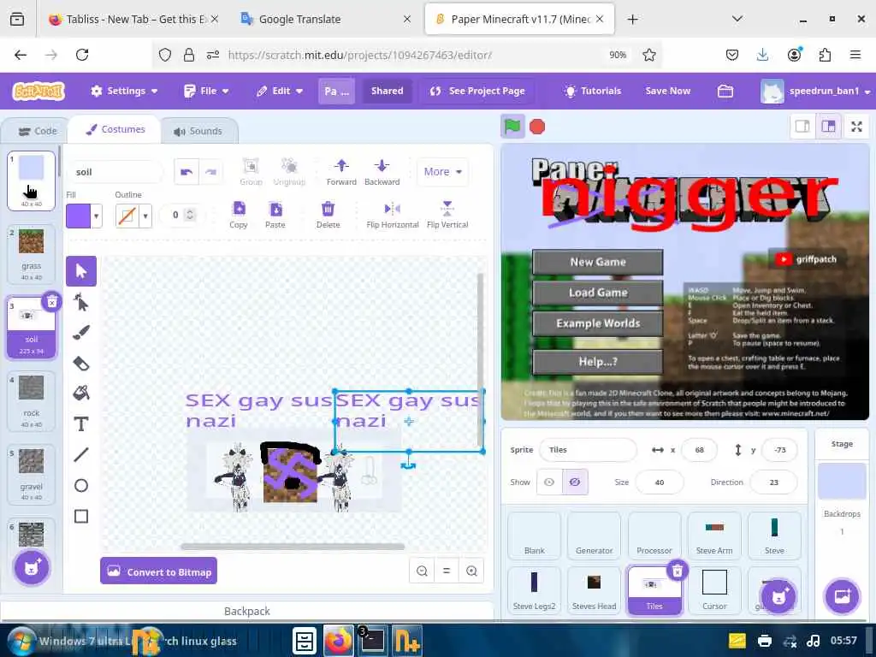Viewport: 876px width, 657px height.
Task: Click See Project Page button
Action: click(477, 91)
